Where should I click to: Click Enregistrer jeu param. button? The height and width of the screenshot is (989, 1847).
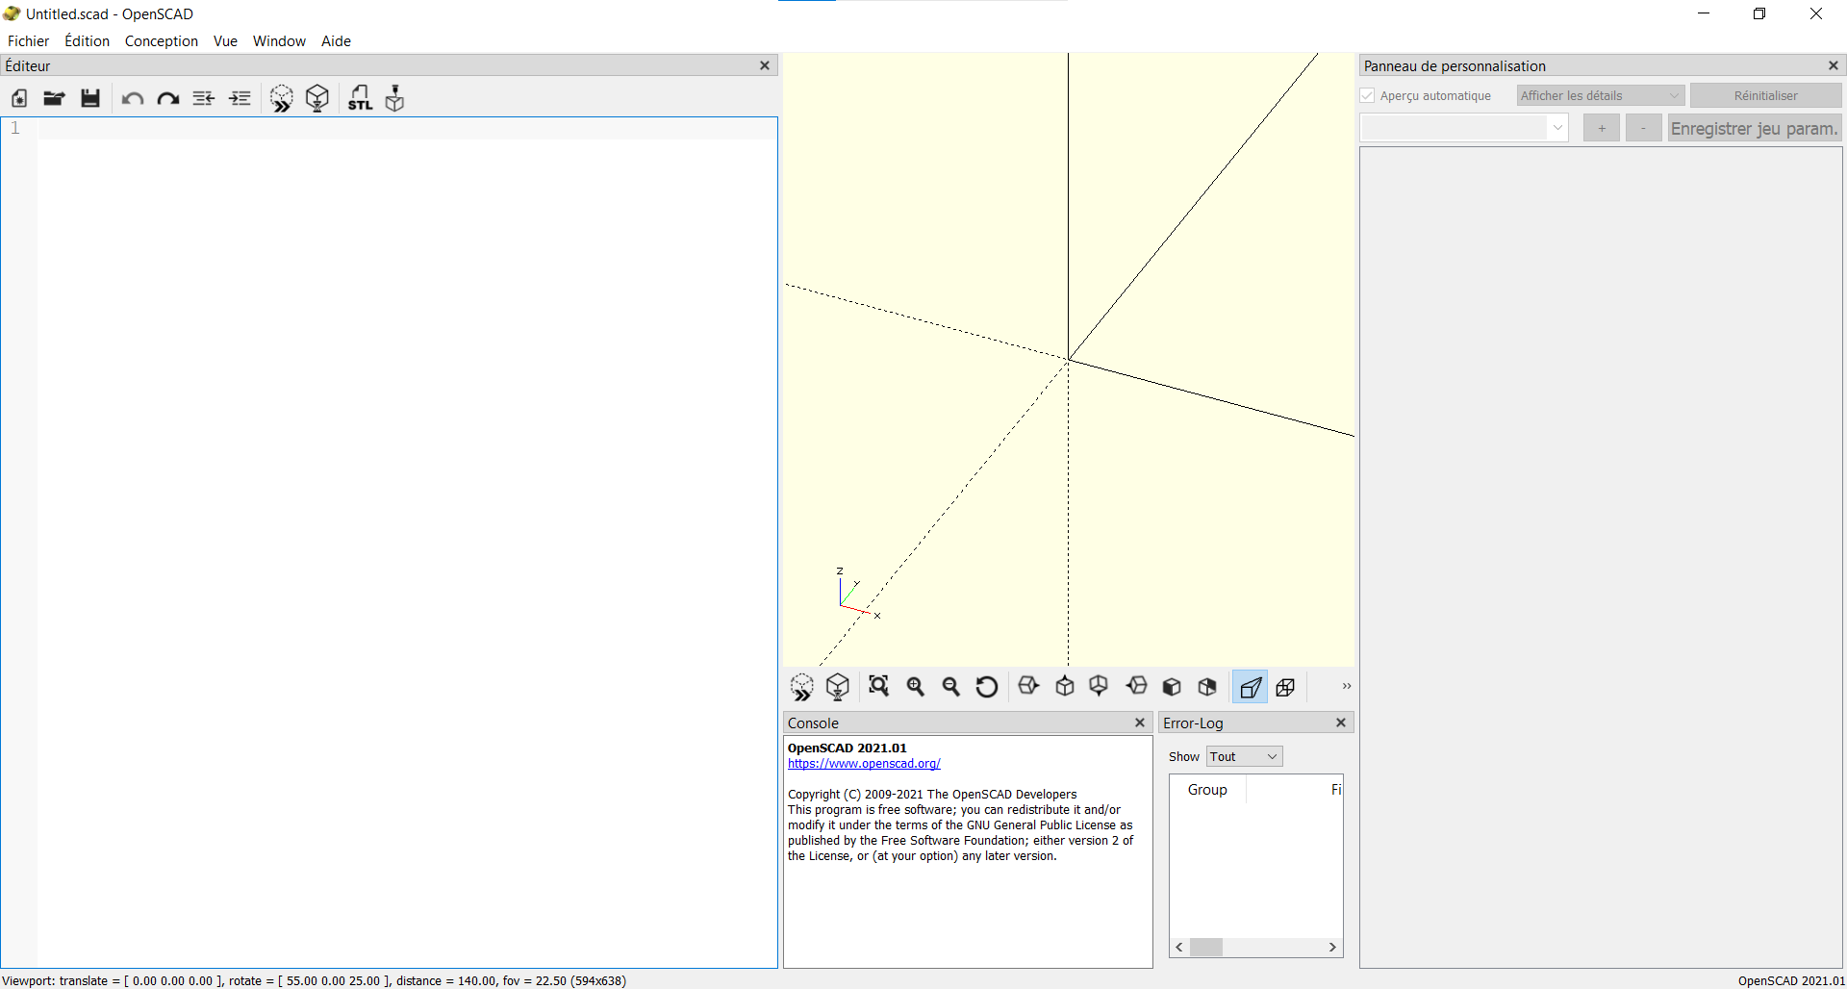1755,128
